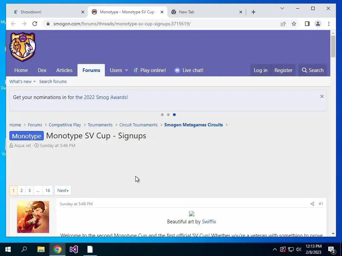
Task: Click the network tray icon
Action: [291, 249]
